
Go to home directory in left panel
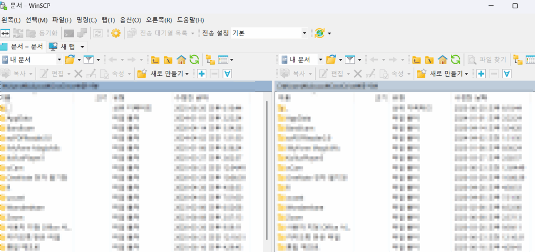(181, 60)
